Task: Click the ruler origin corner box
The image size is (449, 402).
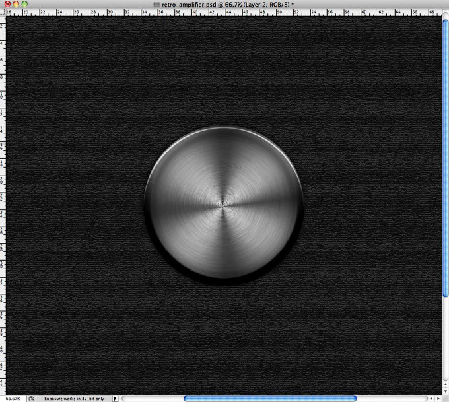Action: [3, 13]
